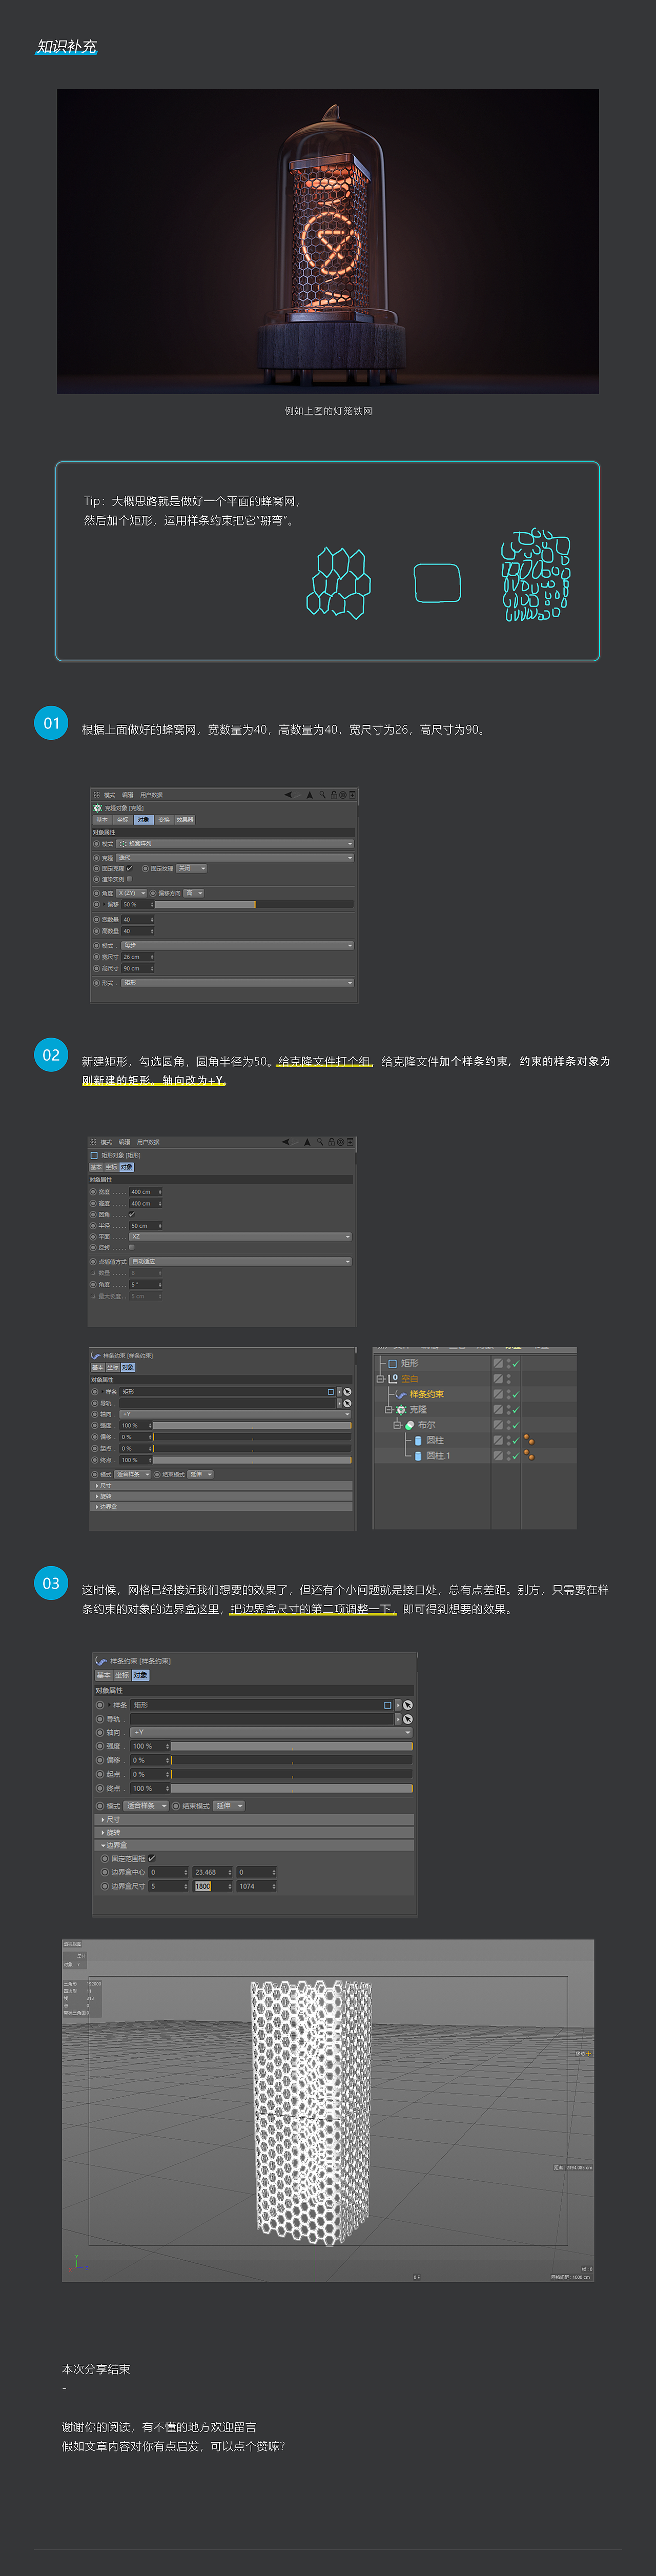Switch to 效果器 tab in Clone object panel
The image size is (656, 2576).
(185, 820)
